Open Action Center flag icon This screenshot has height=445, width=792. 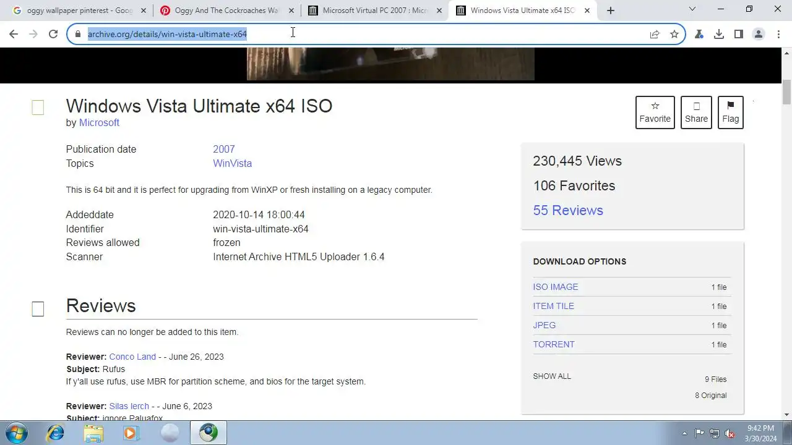click(x=700, y=433)
